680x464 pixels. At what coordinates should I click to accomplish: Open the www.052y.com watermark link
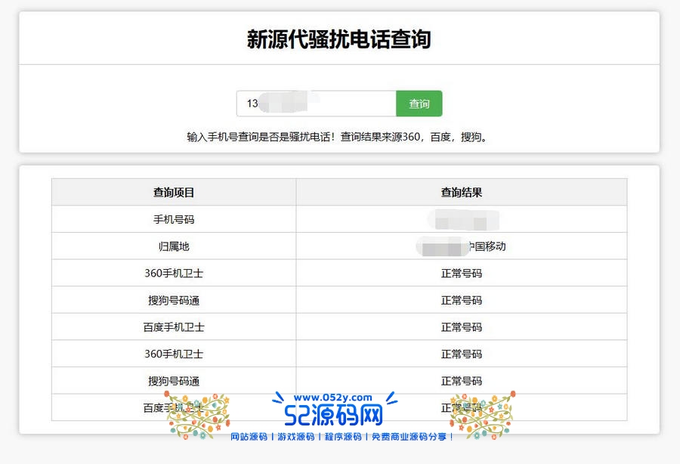tap(333, 397)
